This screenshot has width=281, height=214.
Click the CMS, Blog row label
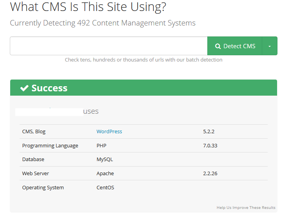(34, 132)
